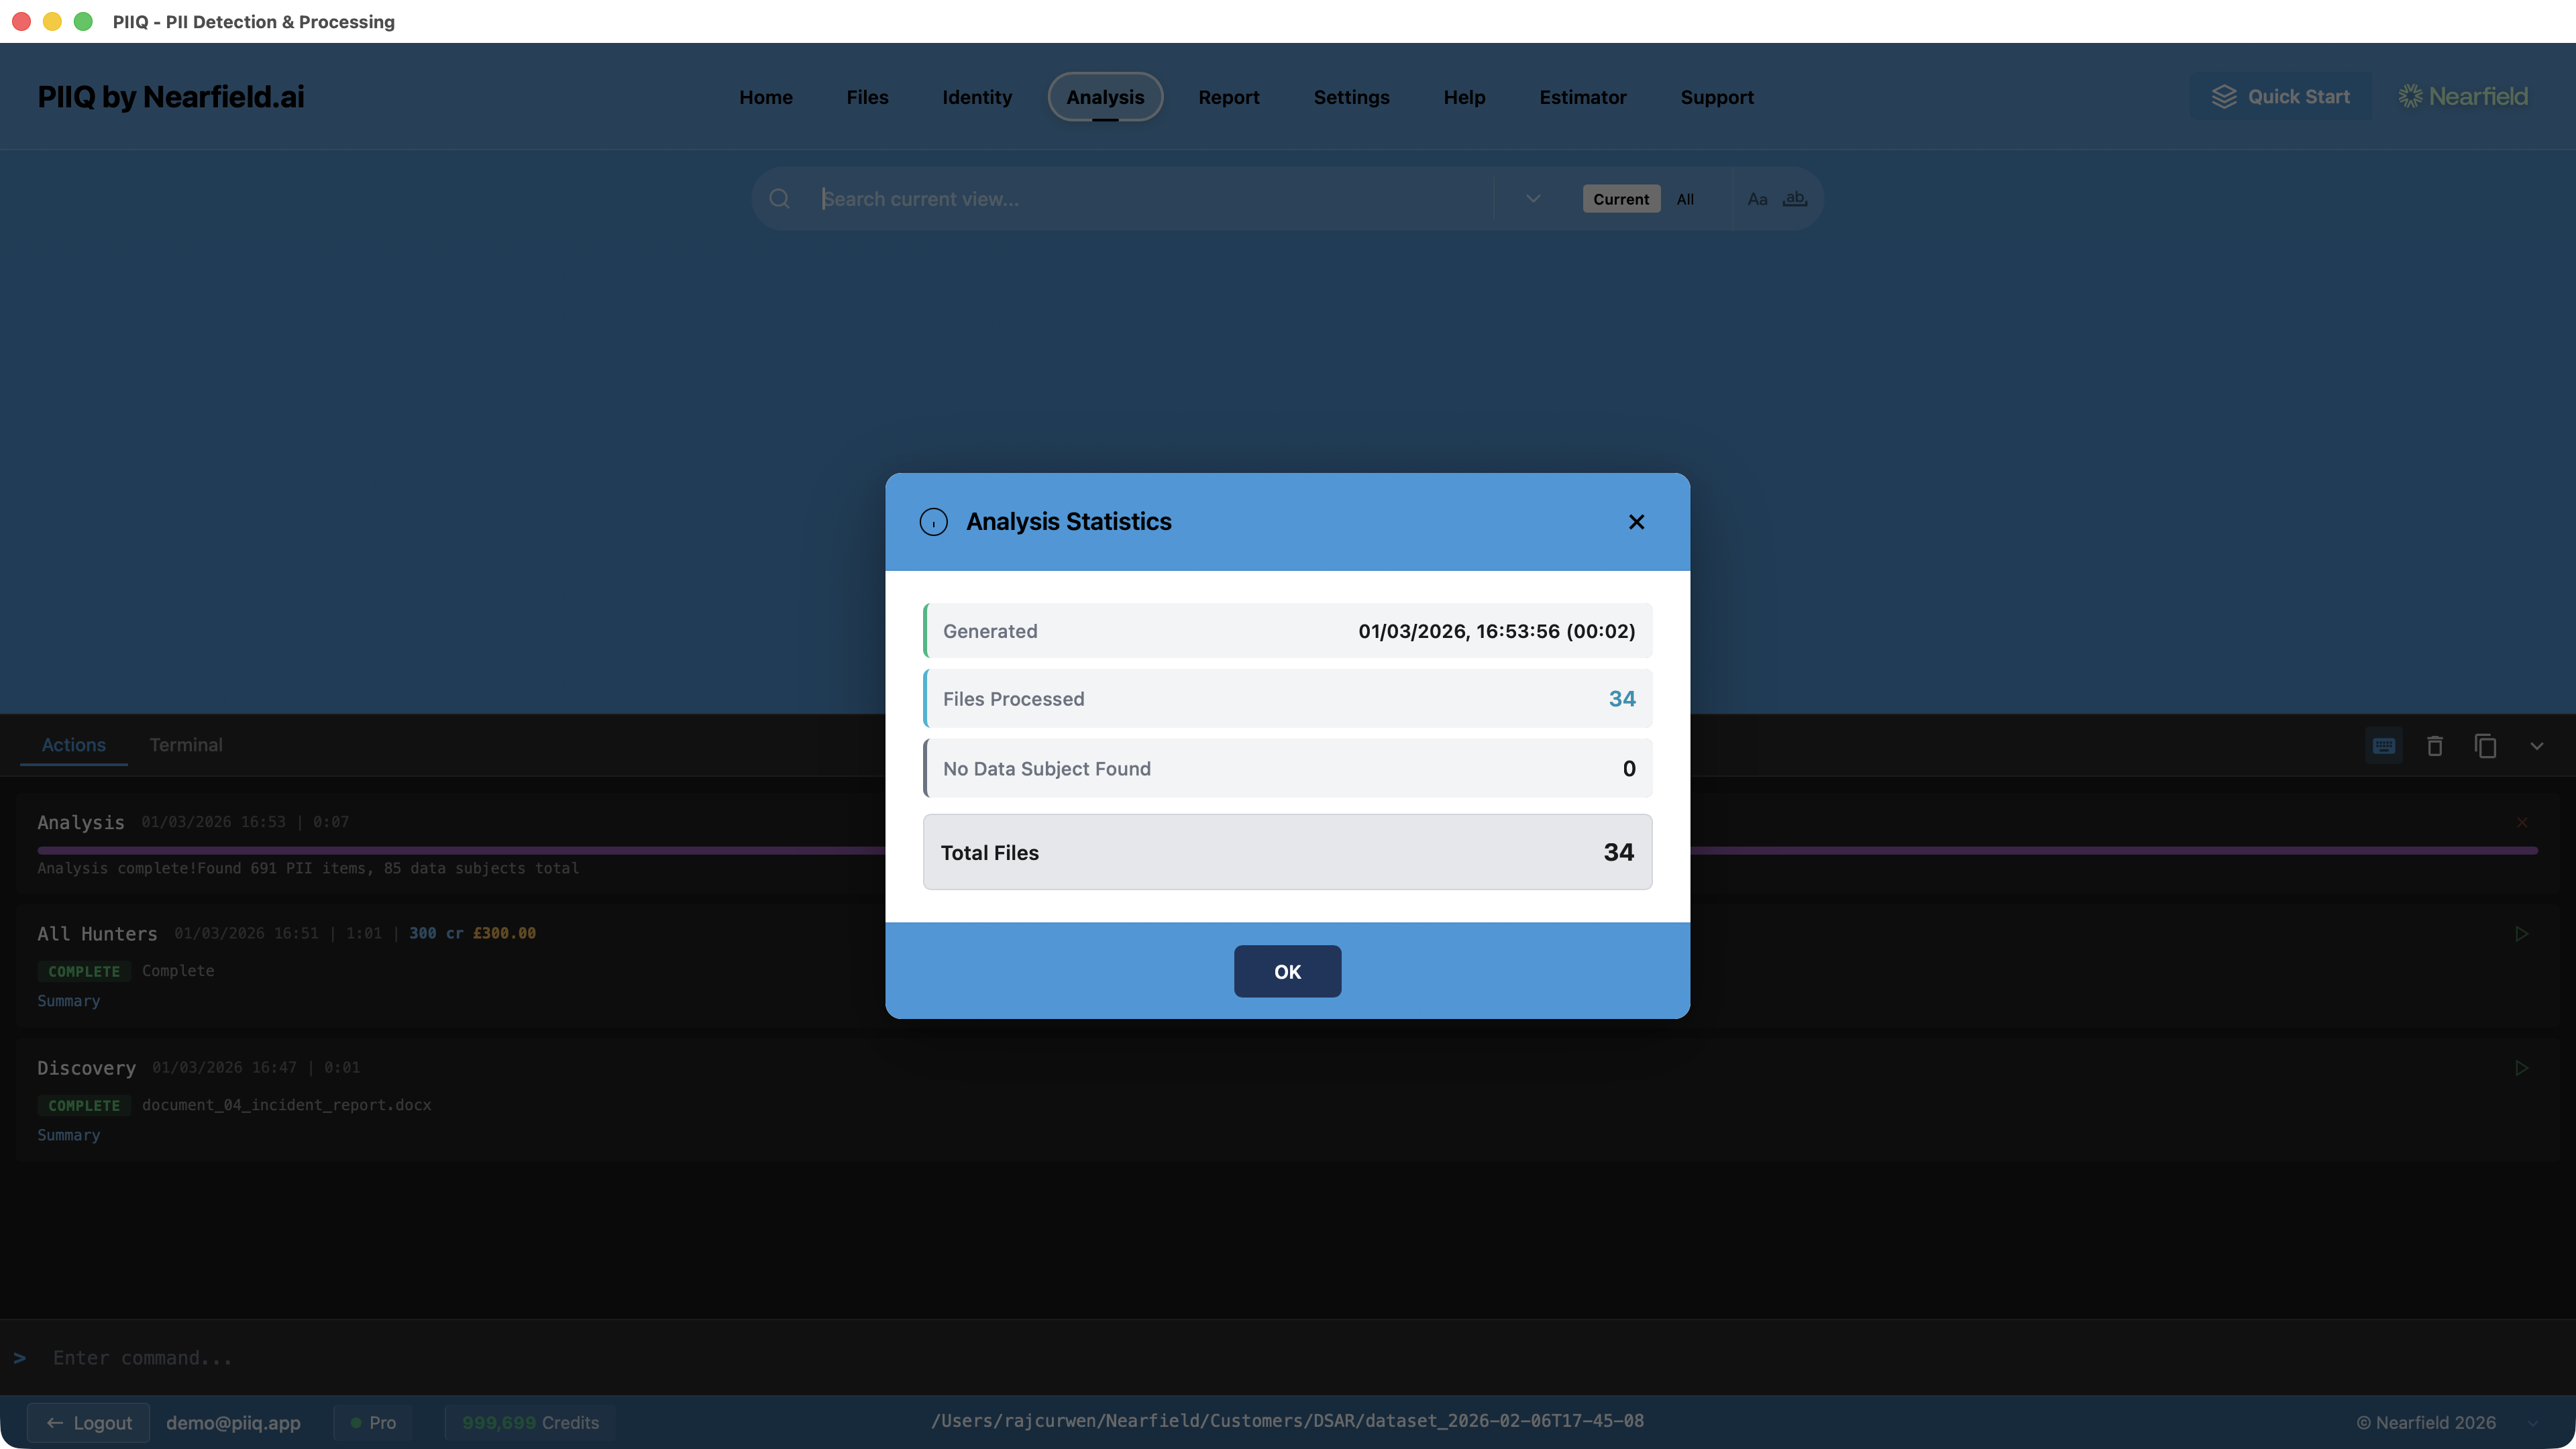2576x1449 pixels.
Task: Open the Quick Start button
Action: click(x=2281, y=97)
